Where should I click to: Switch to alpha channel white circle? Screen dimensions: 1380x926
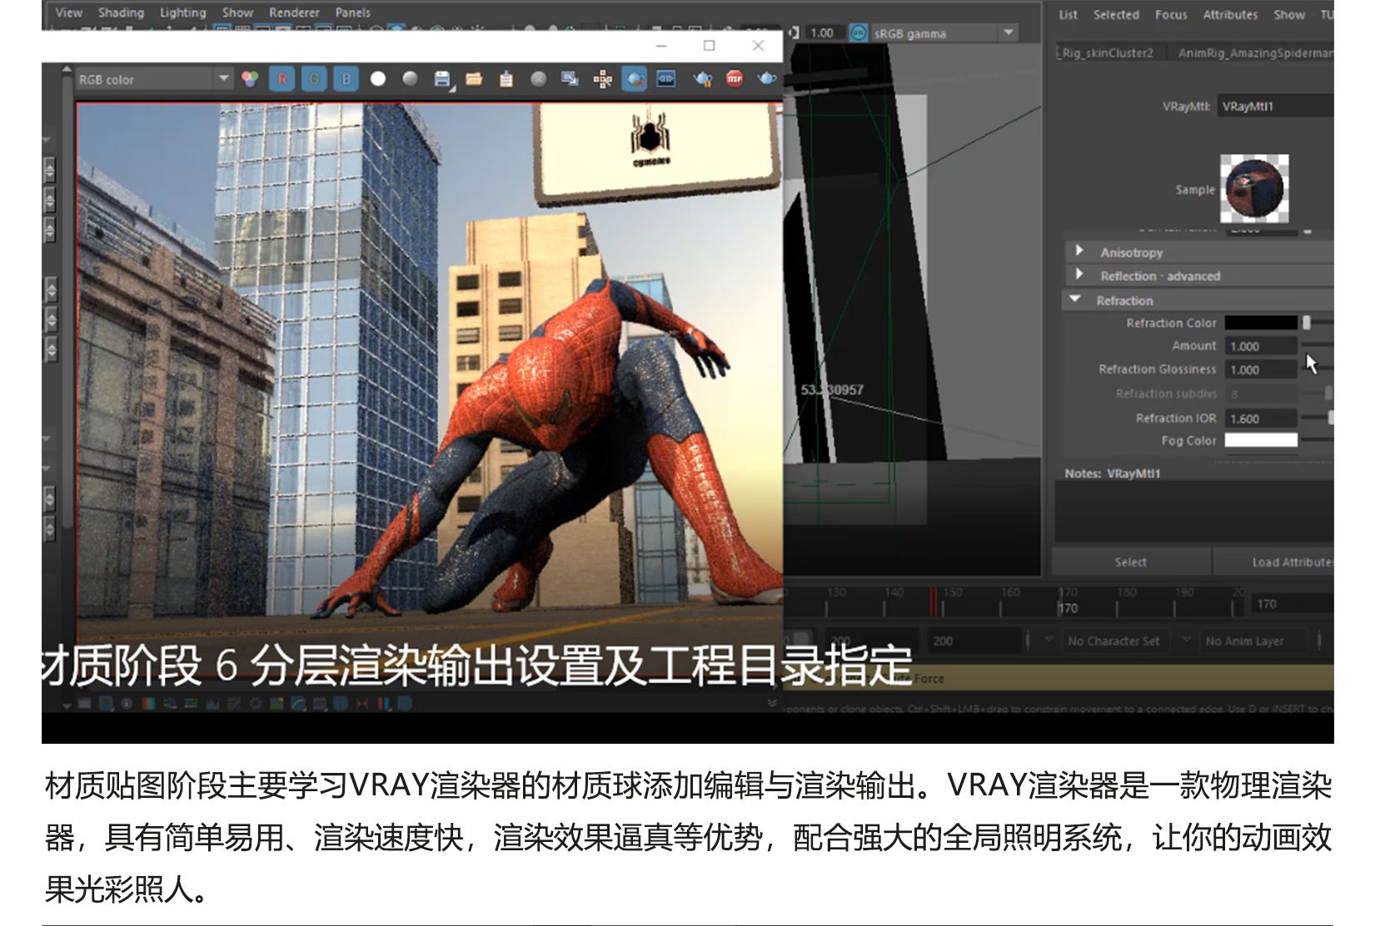(x=378, y=79)
